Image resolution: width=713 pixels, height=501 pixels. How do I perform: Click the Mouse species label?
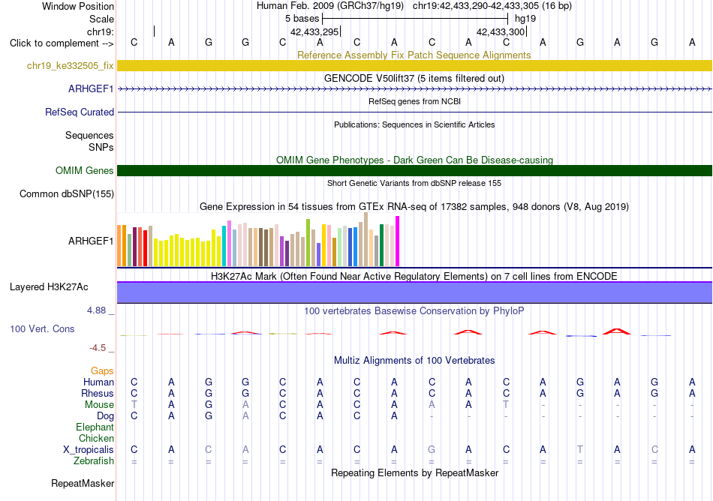(100, 405)
